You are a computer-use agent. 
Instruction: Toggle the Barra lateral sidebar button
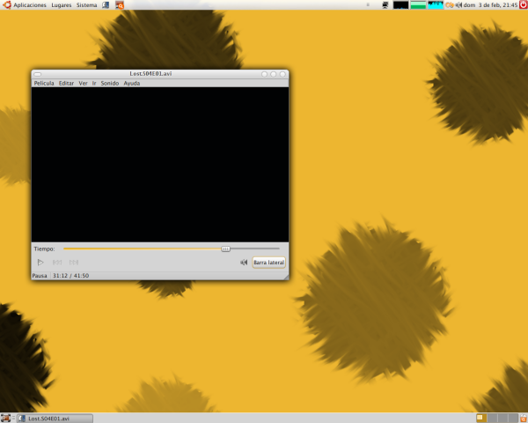pyautogui.click(x=268, y=263)
